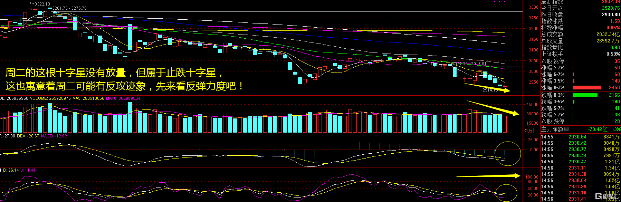
Task: Select the A股 涨停 row label
Action: (553, 61)
